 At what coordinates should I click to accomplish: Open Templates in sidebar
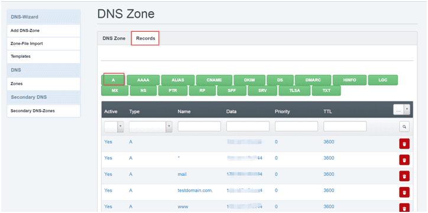(43, 57)
